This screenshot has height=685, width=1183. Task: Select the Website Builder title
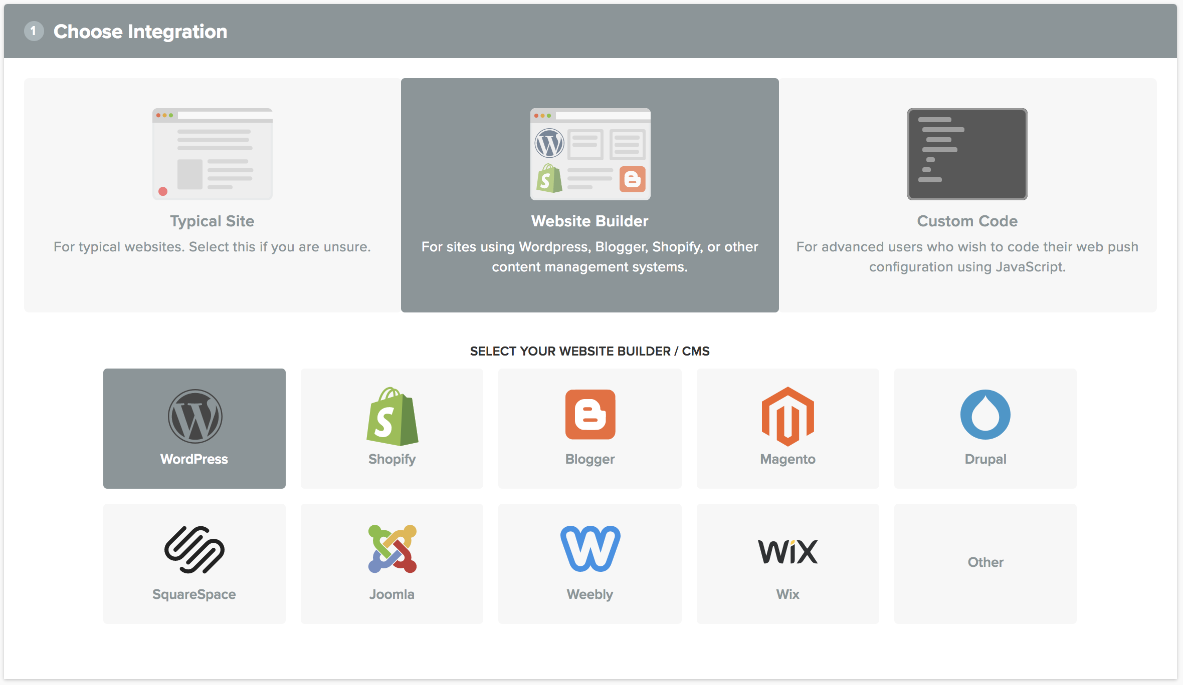[x=589, y=221]
